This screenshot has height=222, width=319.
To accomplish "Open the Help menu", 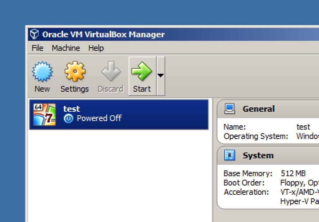I will click(96, 48).
